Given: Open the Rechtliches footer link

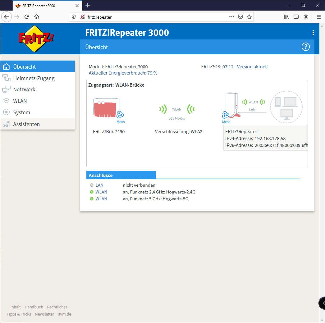Looking at the screenshot, I should tap(57, 307).
